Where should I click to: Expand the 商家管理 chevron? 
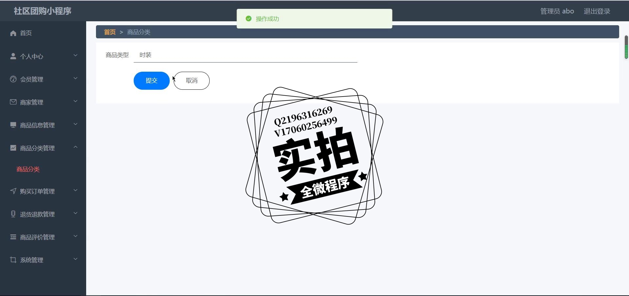(76, 101)
